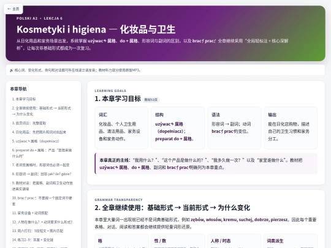This screenshot has height=248, width=331.
Task: Click the POLSKI A2 · LEKCJA 6 banner label
Action: coord(39,18)
